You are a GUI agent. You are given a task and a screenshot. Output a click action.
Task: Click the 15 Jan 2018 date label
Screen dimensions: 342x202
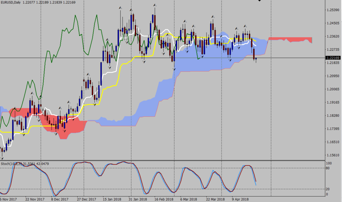[112, 199]
